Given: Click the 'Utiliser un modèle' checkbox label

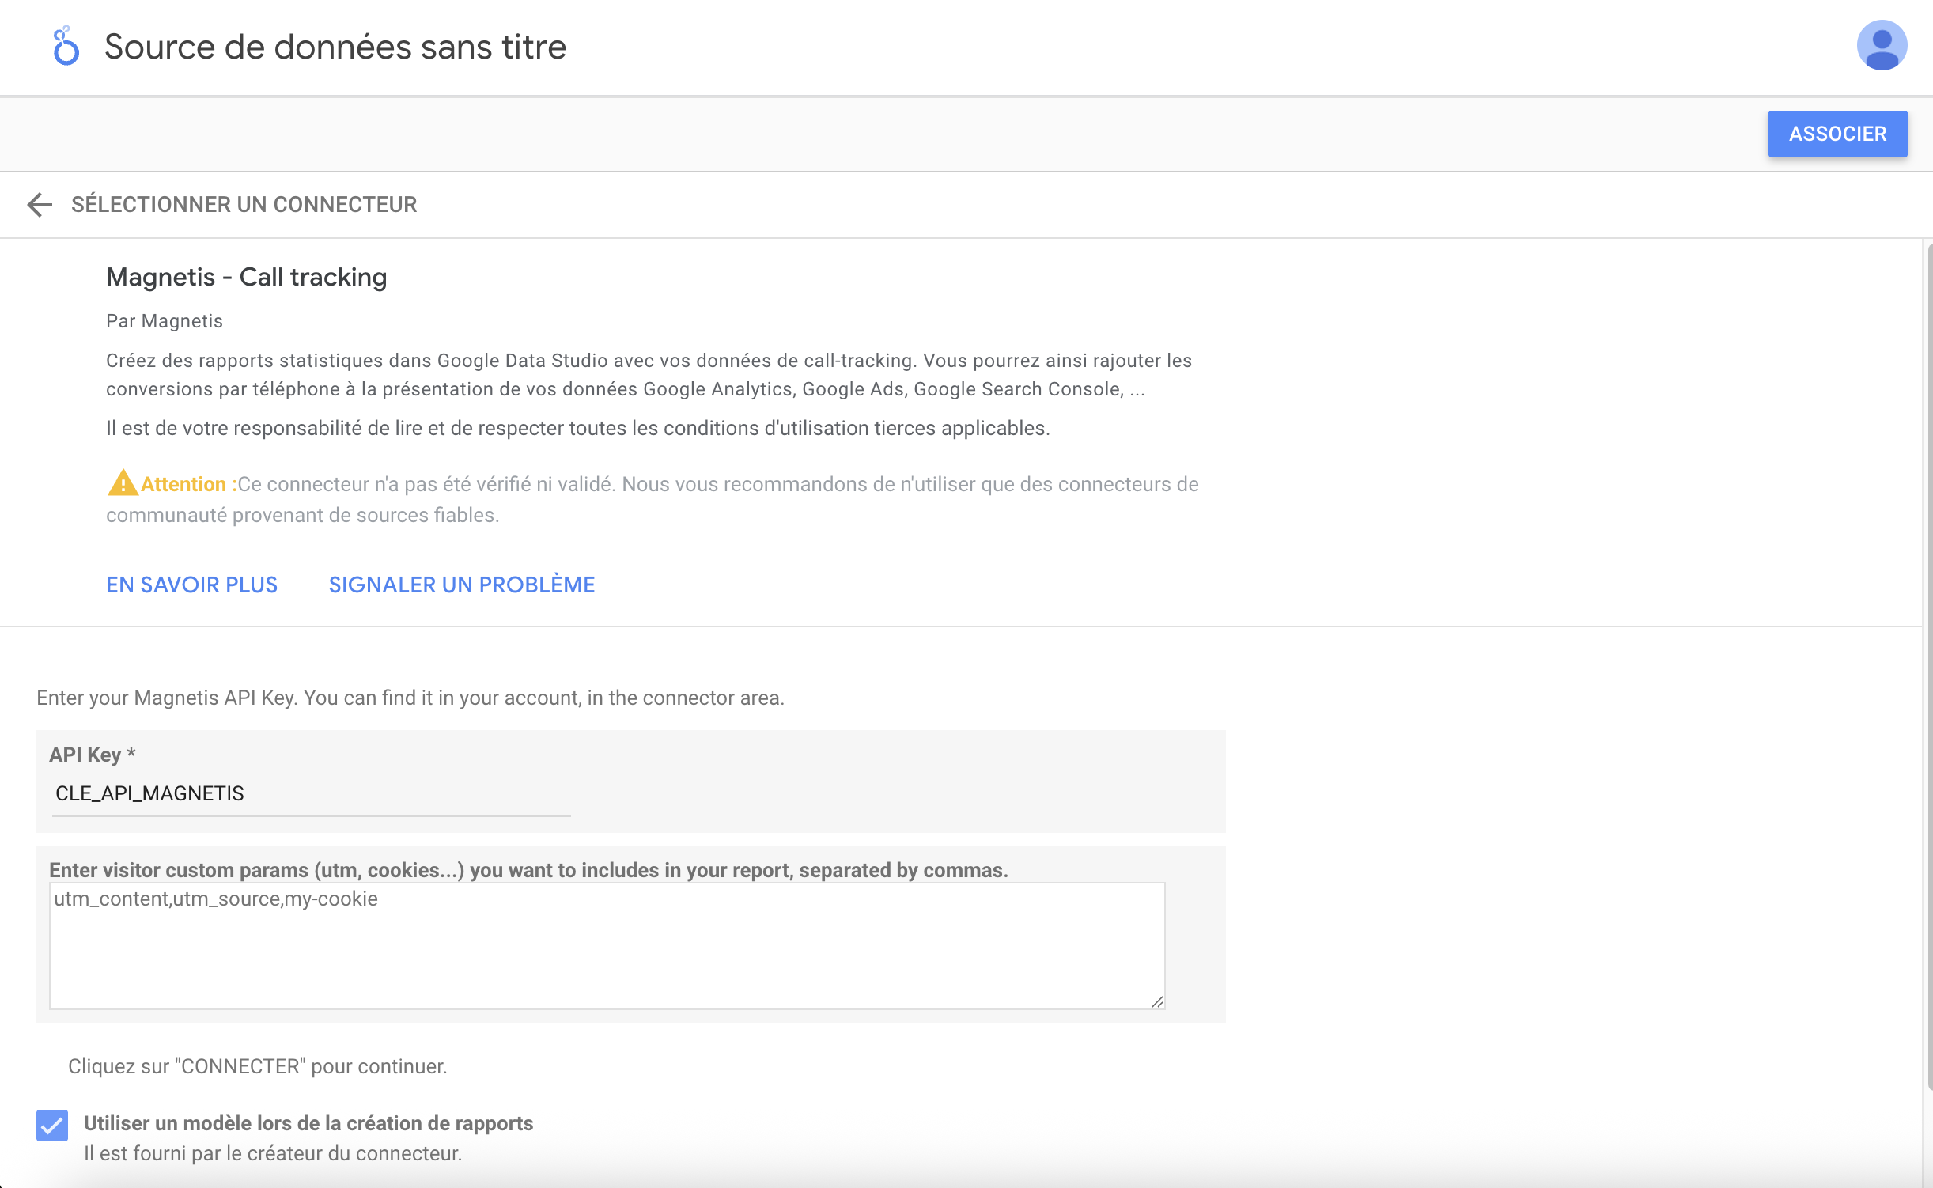Looking at the screenshot, I should point(308,1123).
